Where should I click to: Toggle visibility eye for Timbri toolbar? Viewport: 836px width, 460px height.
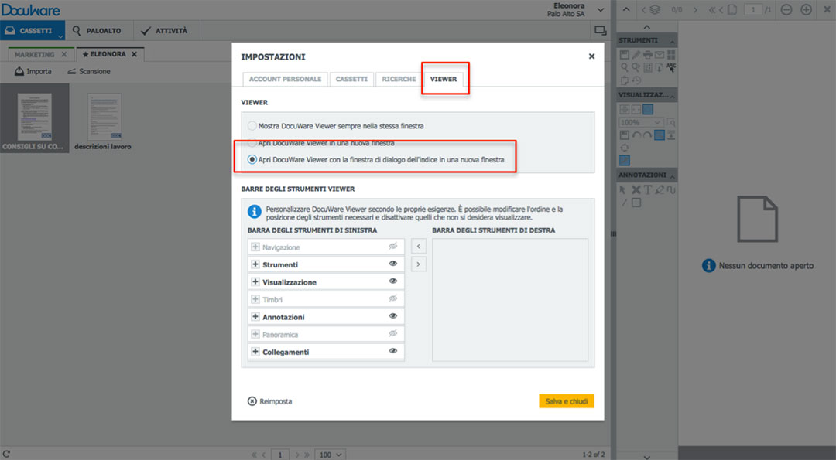pos(393,298)
